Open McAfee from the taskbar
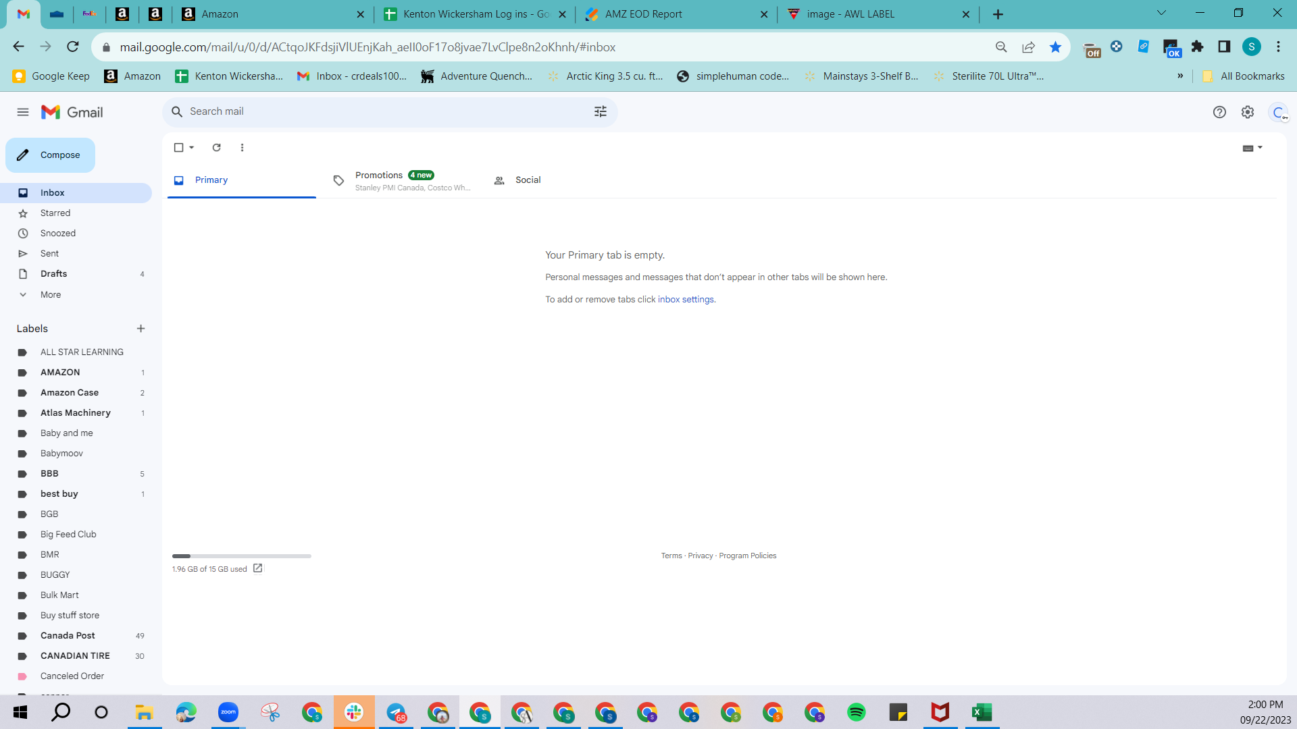The image size is (1297, 729). [x=940, y=712]
